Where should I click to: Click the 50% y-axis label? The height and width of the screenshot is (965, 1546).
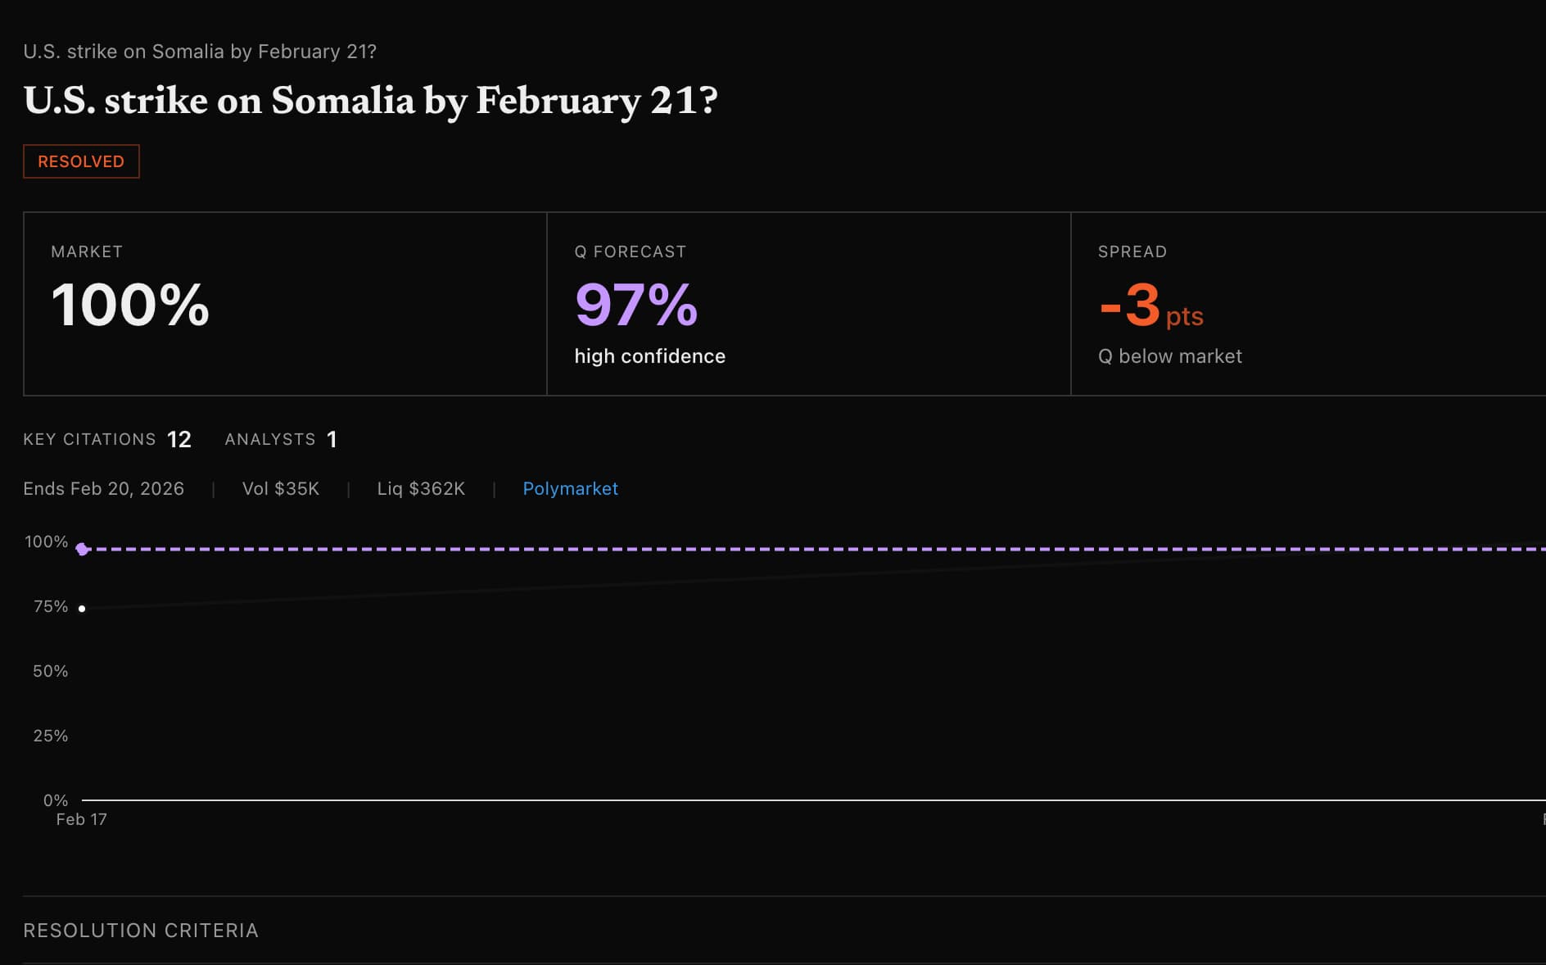(50, 672)
